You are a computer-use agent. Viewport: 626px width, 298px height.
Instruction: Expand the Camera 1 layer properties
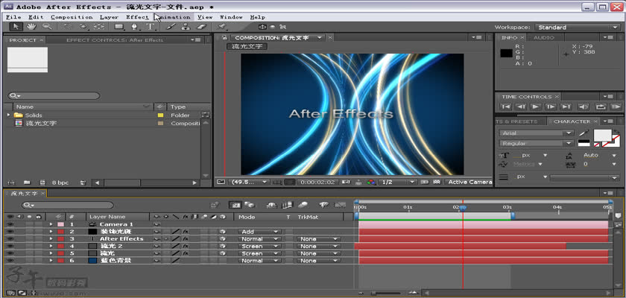tap(51, 224)
